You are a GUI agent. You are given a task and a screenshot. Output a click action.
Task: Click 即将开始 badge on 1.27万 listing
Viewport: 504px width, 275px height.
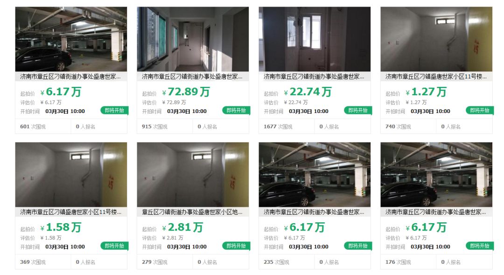point(480,110)
